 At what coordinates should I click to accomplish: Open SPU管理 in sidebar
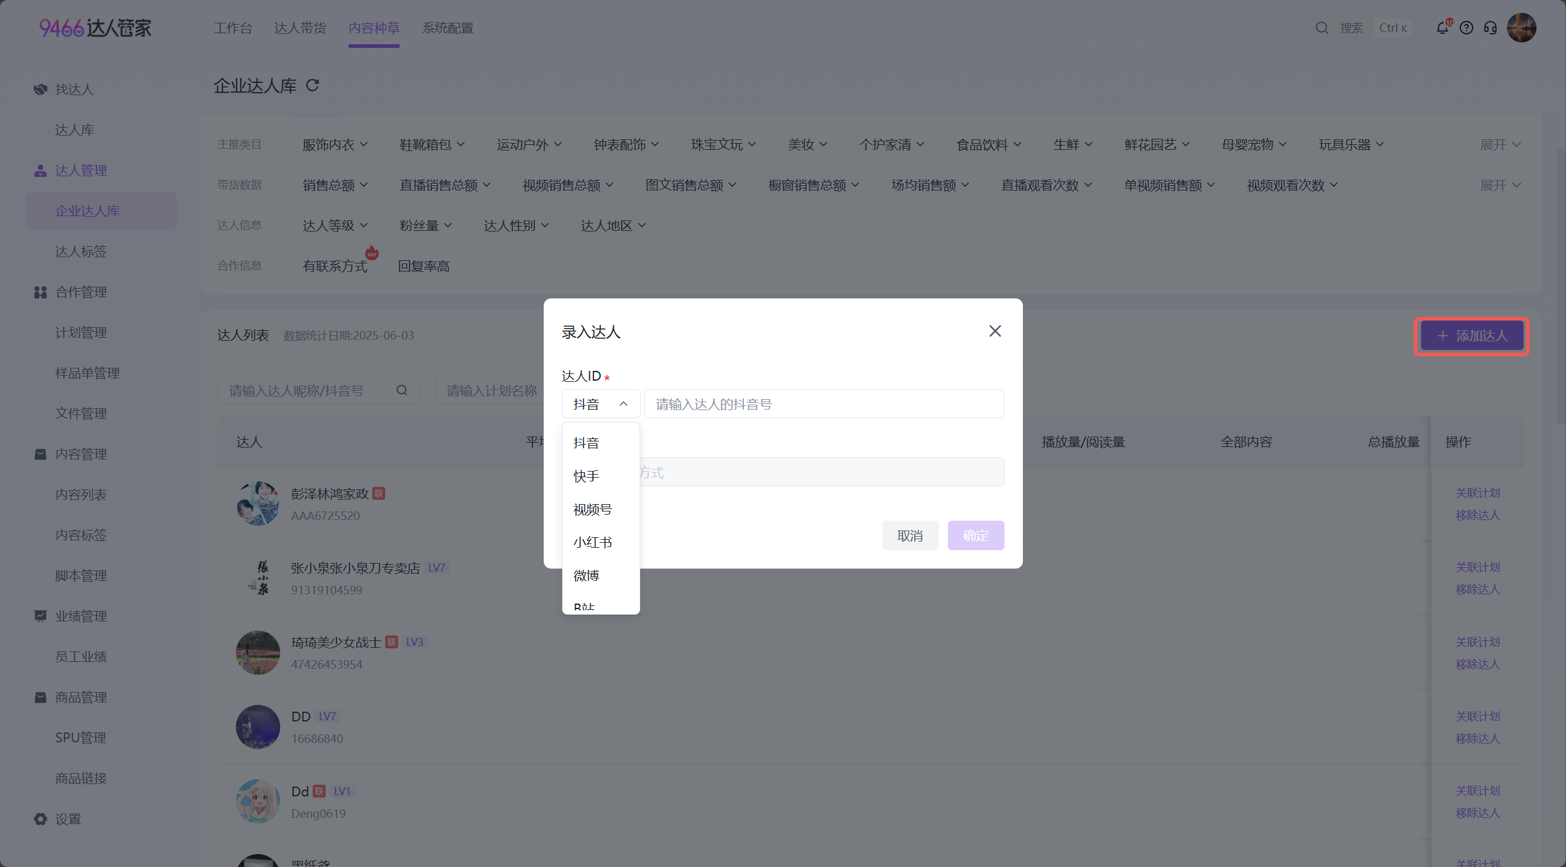[x=80, y=737]
